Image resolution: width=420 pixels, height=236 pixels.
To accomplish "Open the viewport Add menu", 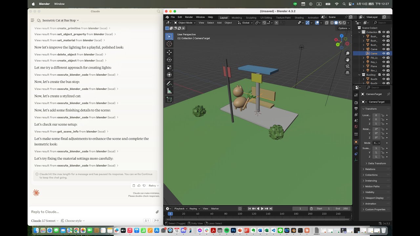I will tap(219, 23).
